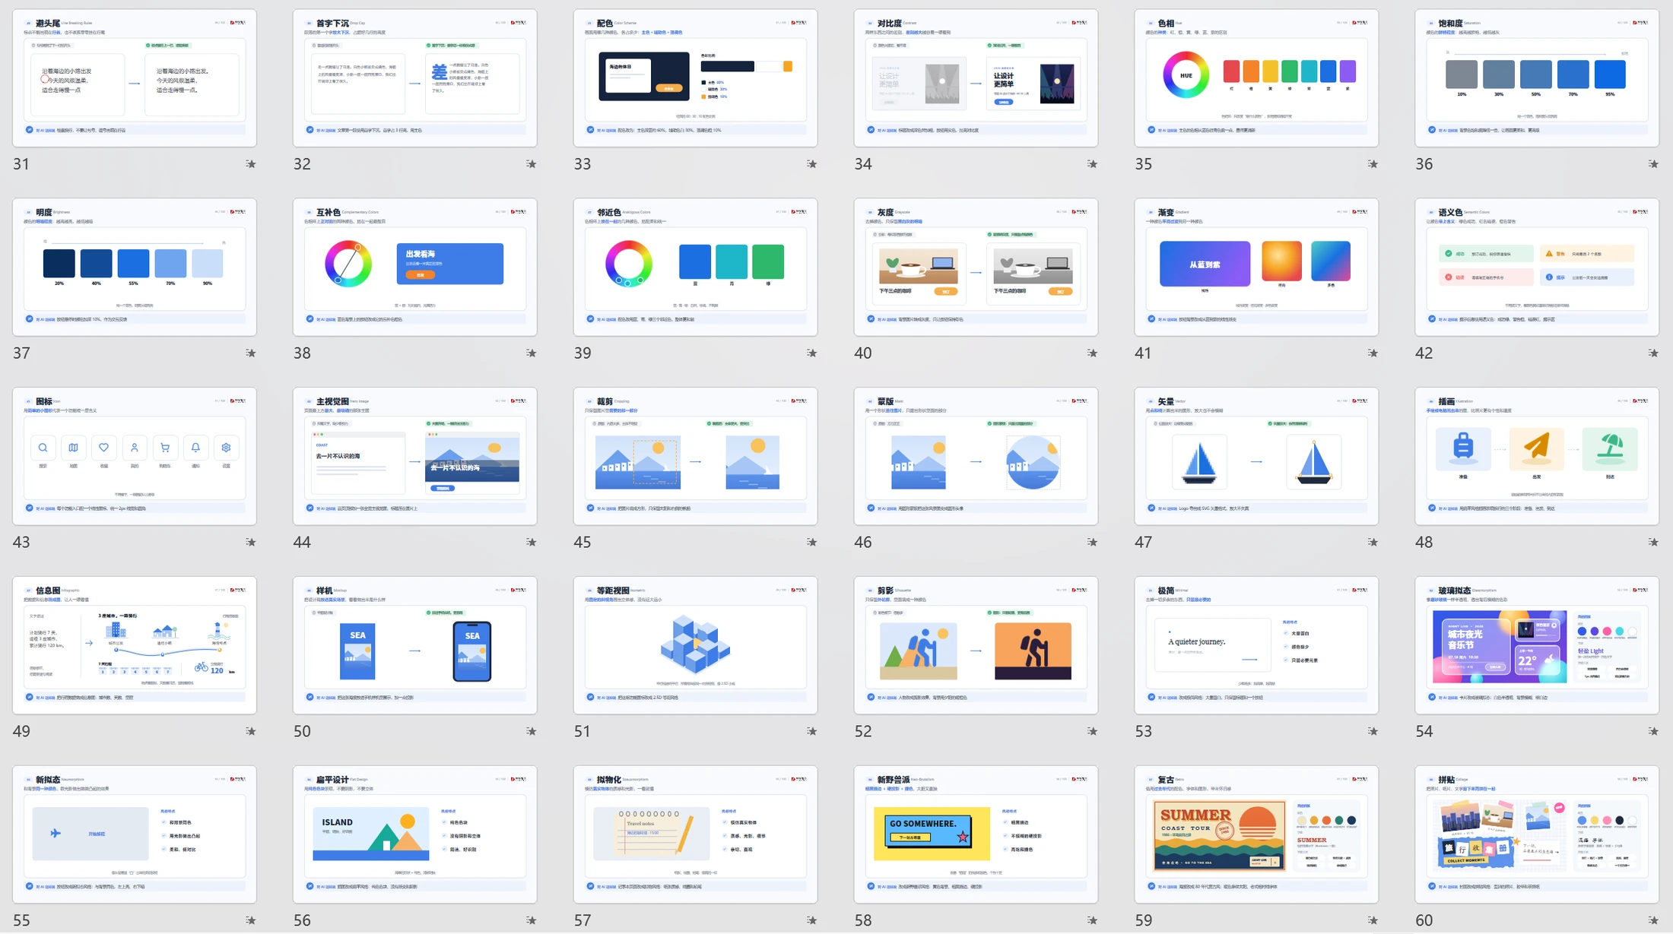Image resolution: width=1673 pixels, height=934 pixels.
Task: Click the slide number 59 label
Action: coord(1144,921)
